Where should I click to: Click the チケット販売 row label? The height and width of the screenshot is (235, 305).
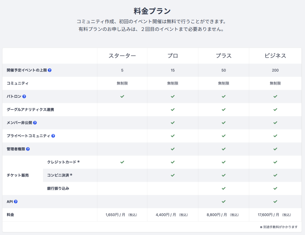(18, 175)
